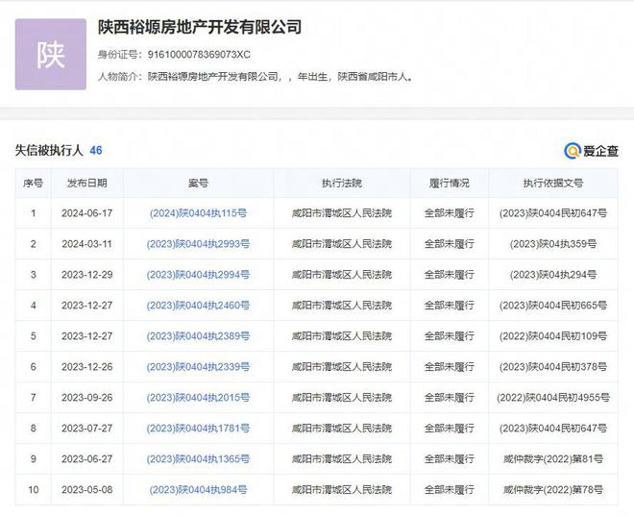Click the 执行依据文号 column header
The height and width of the screenshot is (516, 634).
(553, 184)
